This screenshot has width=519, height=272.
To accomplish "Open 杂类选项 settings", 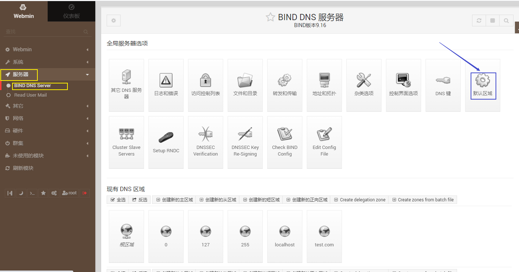I will pos(364,85).
